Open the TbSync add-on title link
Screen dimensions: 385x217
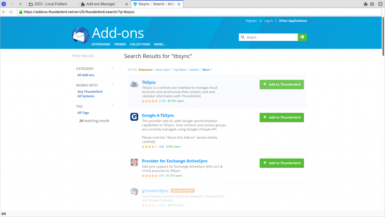click(x=149, y=82)
